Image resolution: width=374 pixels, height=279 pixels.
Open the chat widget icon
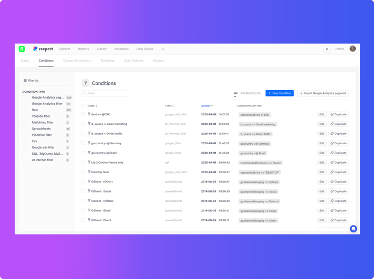click(354, 229)
